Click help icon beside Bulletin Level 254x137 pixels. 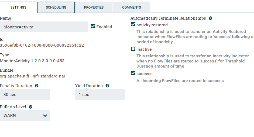31,107
